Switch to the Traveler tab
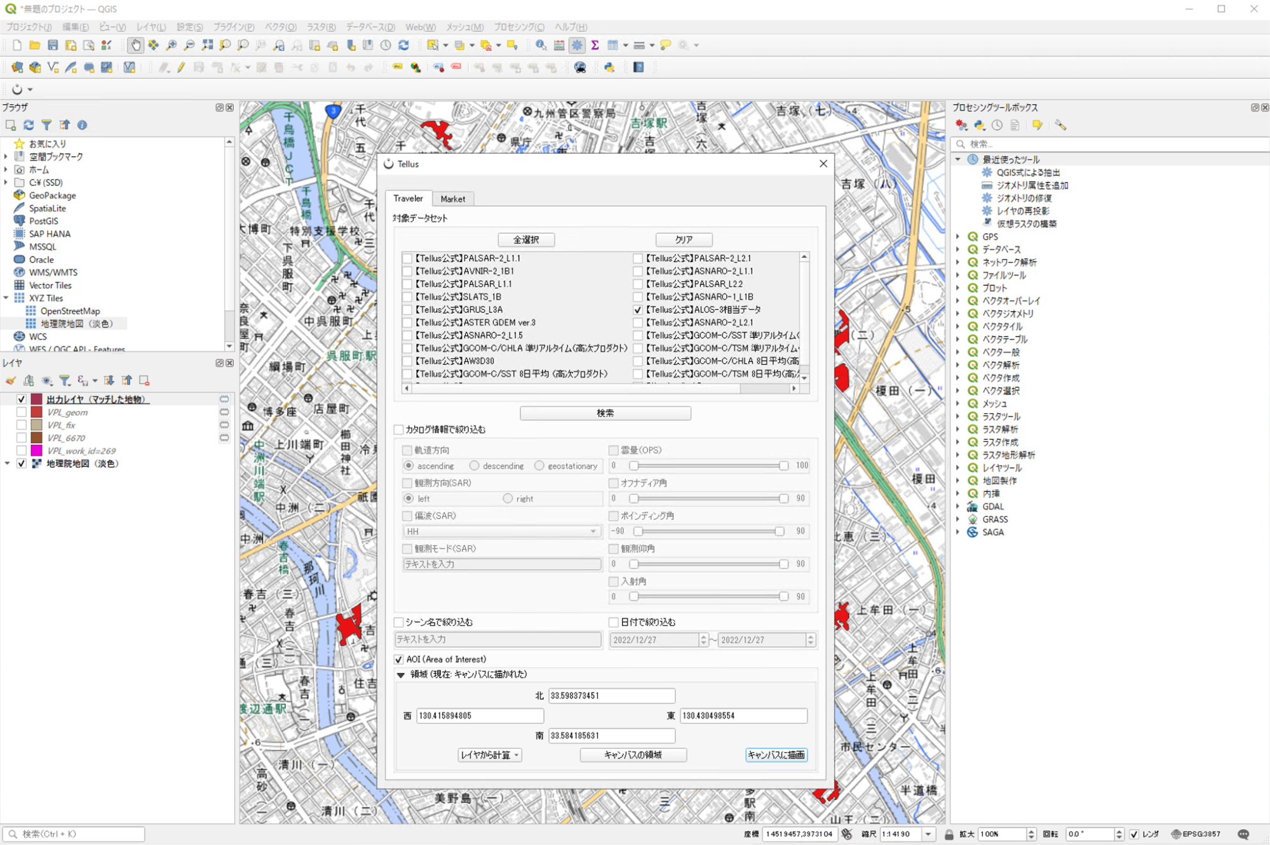The height and width of the screenshot is (845, 1270). pyautogui.click(x=408, y=199)
